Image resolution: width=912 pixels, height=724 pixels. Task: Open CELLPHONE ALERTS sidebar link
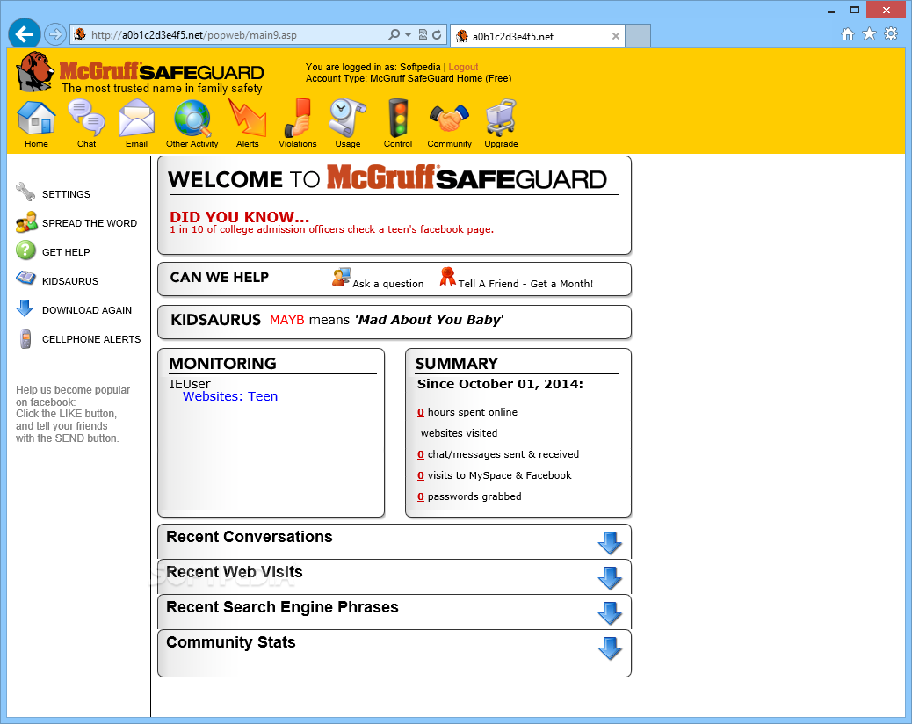tap(91, 340)
